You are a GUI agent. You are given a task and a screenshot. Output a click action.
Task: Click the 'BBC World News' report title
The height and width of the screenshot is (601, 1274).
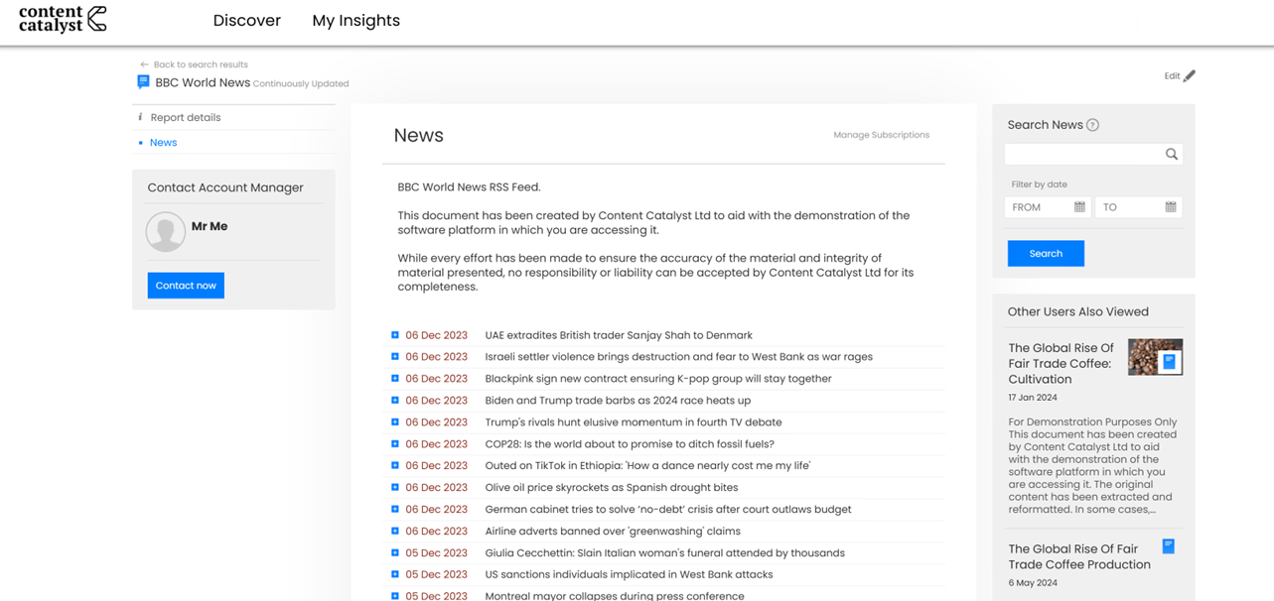[203, 82]
